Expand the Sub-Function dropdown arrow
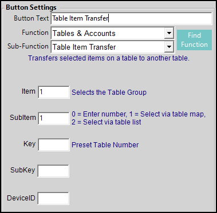Image resolution: width=217 pixels, height=213 pixels. [x=169, y=47]
